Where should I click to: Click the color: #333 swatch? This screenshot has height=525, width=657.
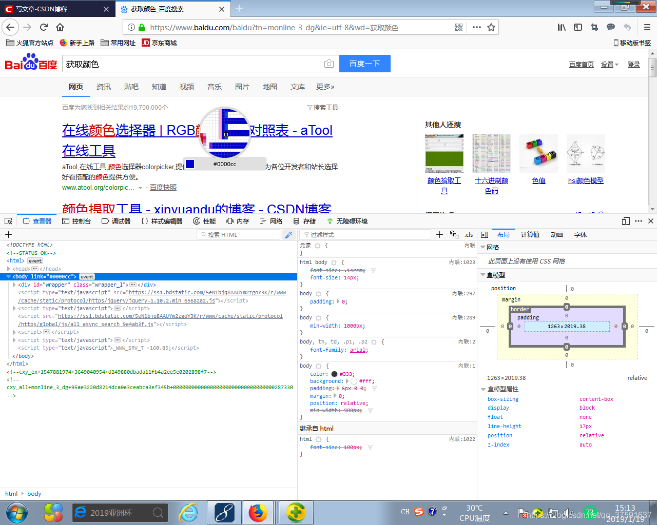click(x=334, y=374)
